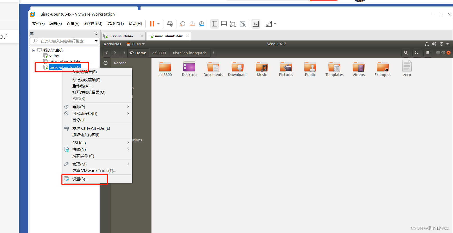Choose 抓取输入内容(I) in context menu
This screenshot has width=453, height=233.
coord(86,135)
